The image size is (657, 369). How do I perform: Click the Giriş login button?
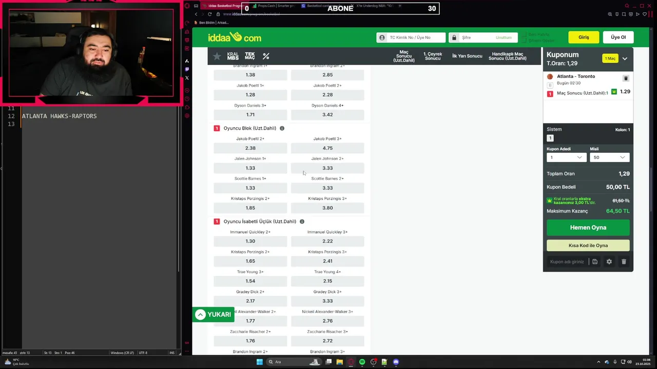(x=584, y=37)
